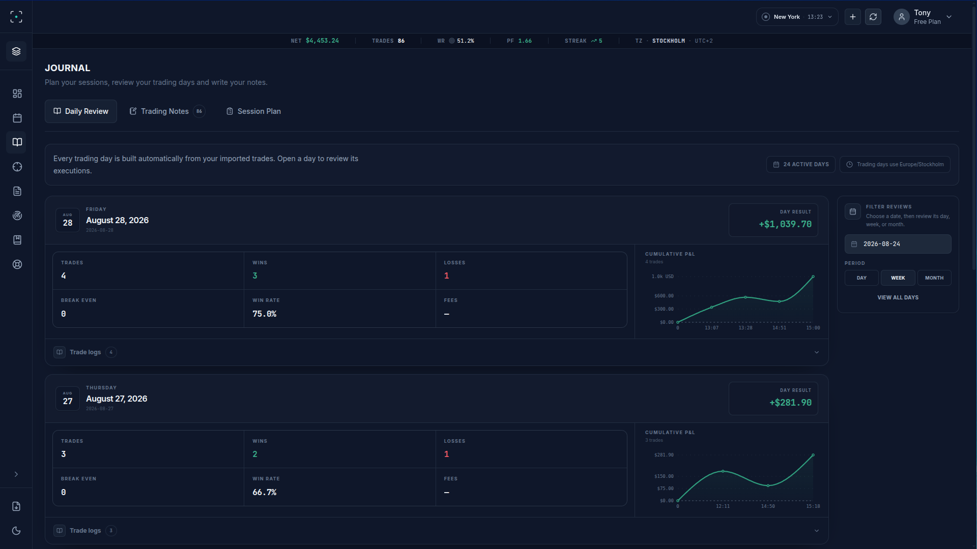The width and height of the screenshot is (977, 549).
Task: Click the 24 ACTIVE DAYS badge
Action: [x=801, y=164]
